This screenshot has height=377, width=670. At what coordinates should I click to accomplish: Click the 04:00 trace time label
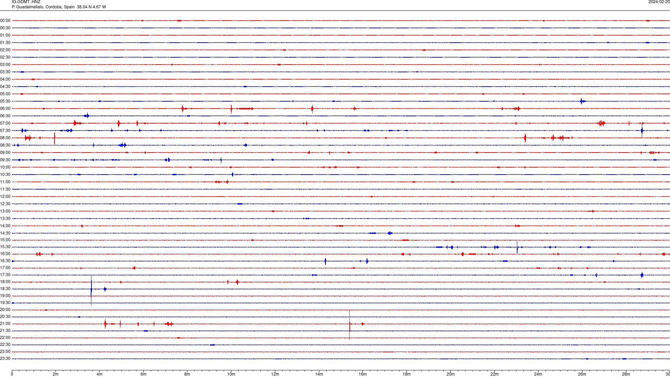[x=5, y=79]
